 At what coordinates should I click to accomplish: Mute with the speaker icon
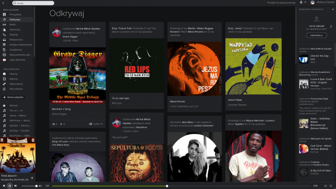pyautogui.click(x=40, y=186)
